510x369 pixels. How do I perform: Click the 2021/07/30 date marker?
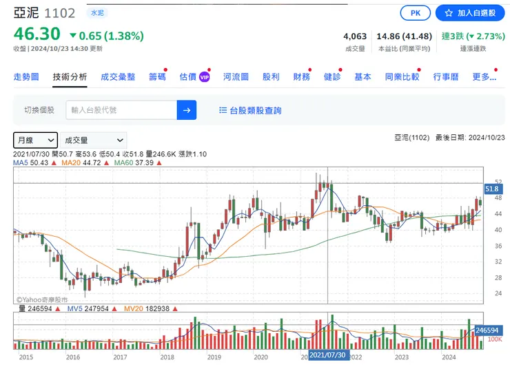(x=327, y=355)
